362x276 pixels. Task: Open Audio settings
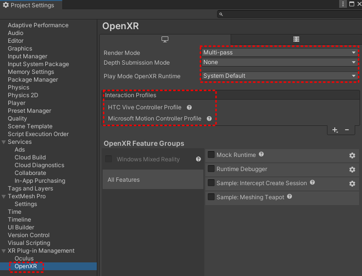[x=16, y=33]
